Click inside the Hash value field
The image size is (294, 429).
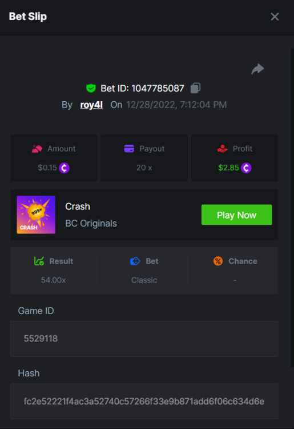[x=144, y=401]
